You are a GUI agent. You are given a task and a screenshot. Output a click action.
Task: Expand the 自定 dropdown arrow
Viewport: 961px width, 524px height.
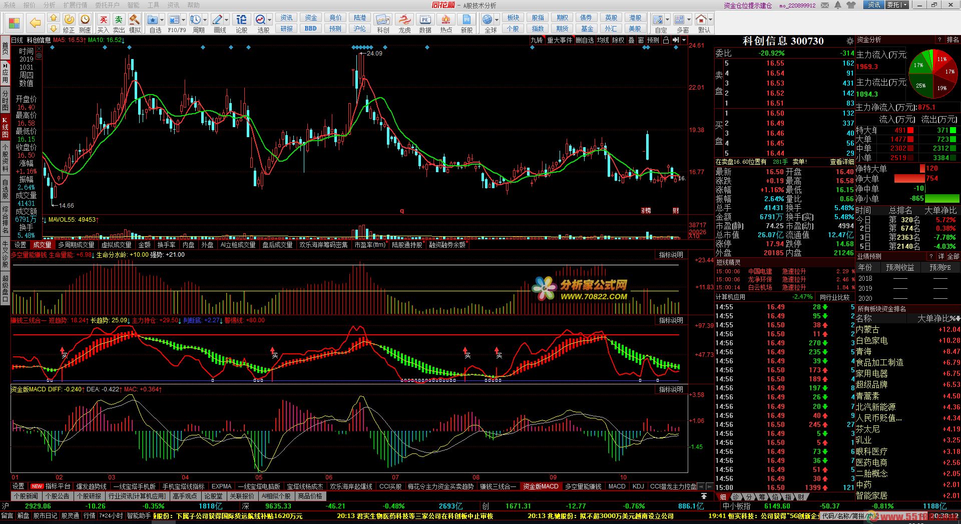point(668,20)
